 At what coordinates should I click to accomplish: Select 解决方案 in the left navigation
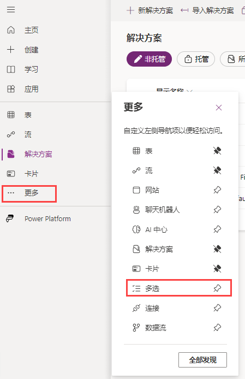38,154
